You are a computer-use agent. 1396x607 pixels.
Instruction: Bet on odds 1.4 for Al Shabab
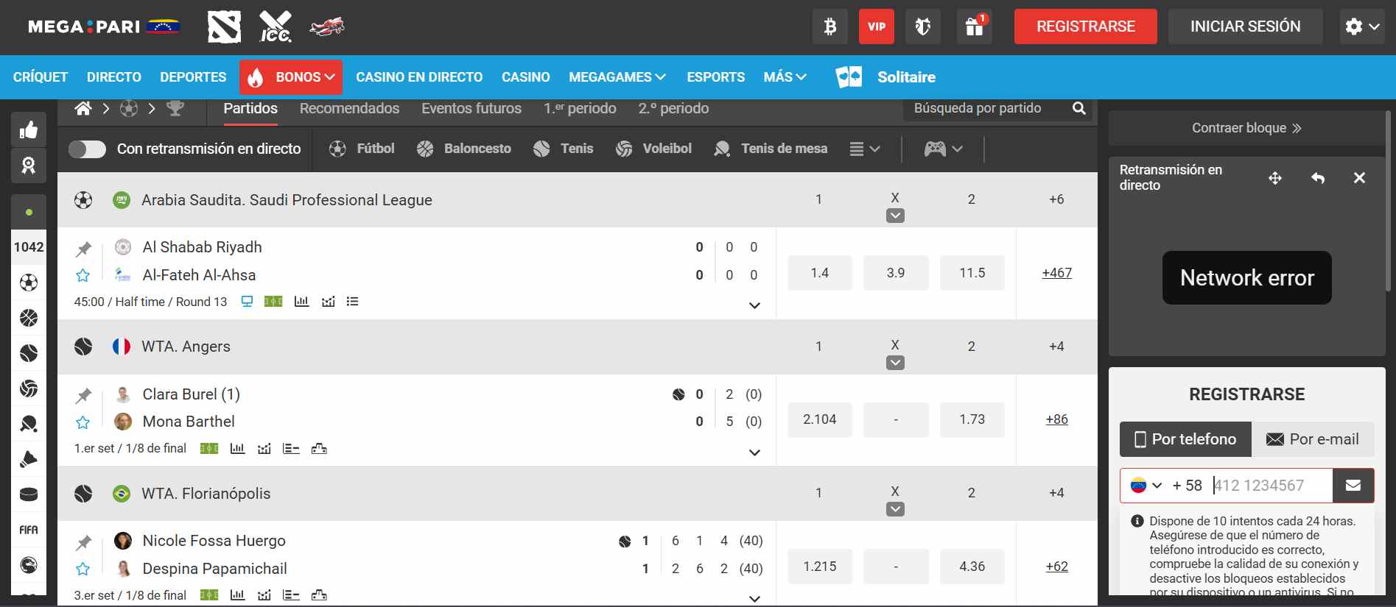[820, 273]
